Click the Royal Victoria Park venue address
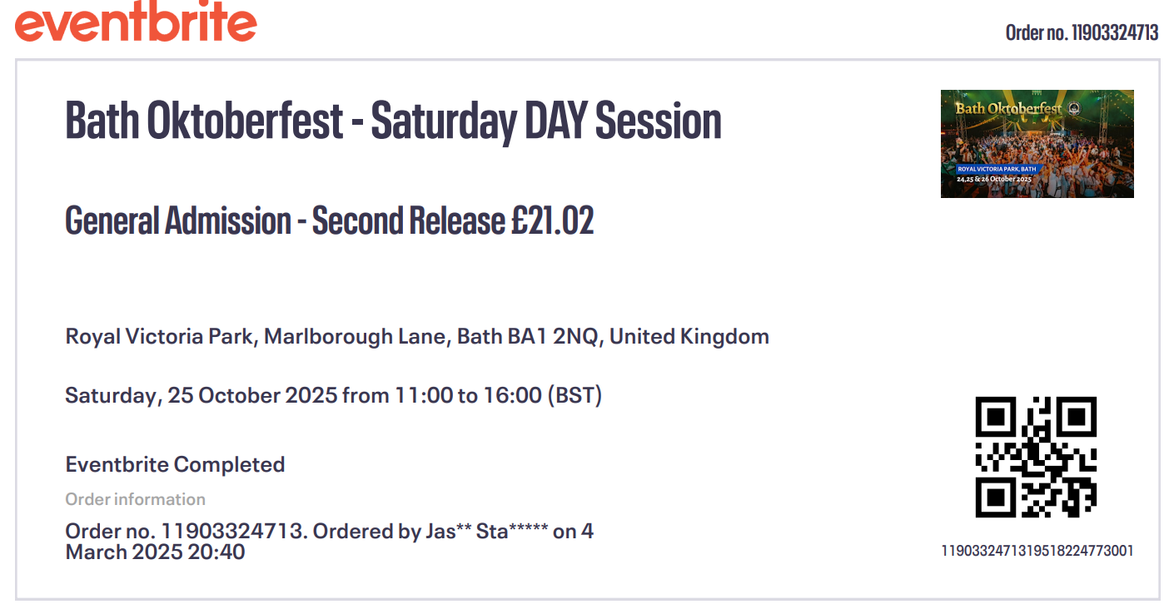The width and height of the screenshot is (1174, 609). click(417, 337)
